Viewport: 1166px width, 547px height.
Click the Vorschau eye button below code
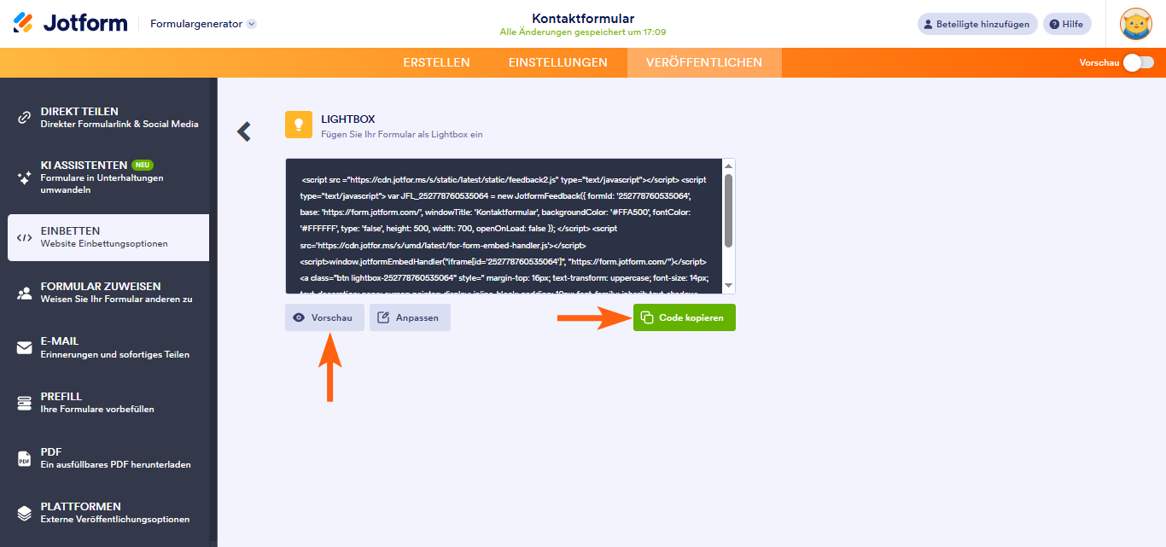324,317
